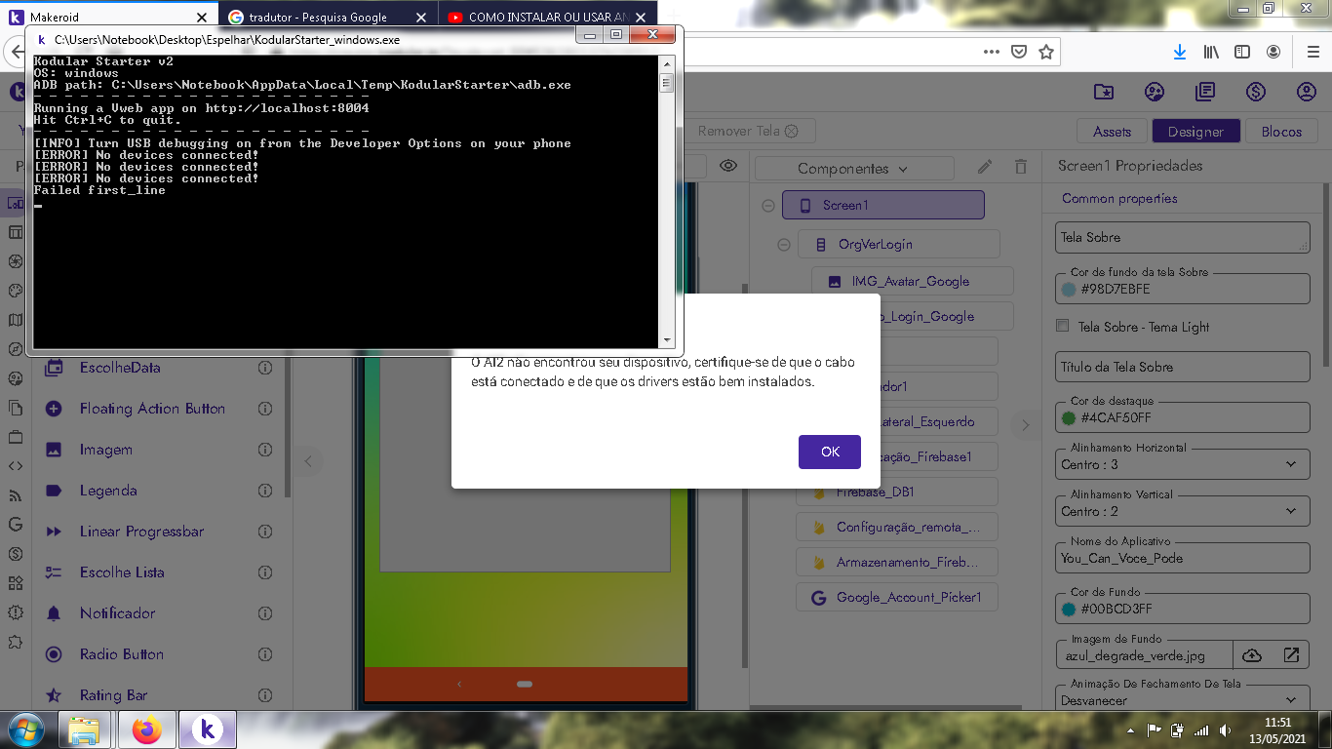This screenshot has height=749, width=1332.
Task: Click the Nome do Aplicativo text field
Action: point(1182,558)
